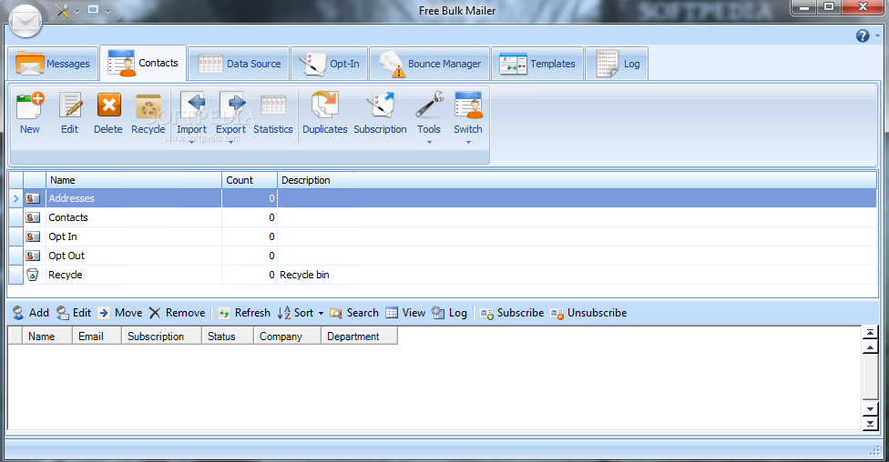The width and height of the screenshot is (889, 462).
Task: Click the Department column header
Action: pos(359,336)
